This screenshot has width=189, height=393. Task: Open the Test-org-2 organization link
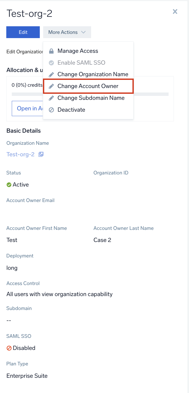20,154
